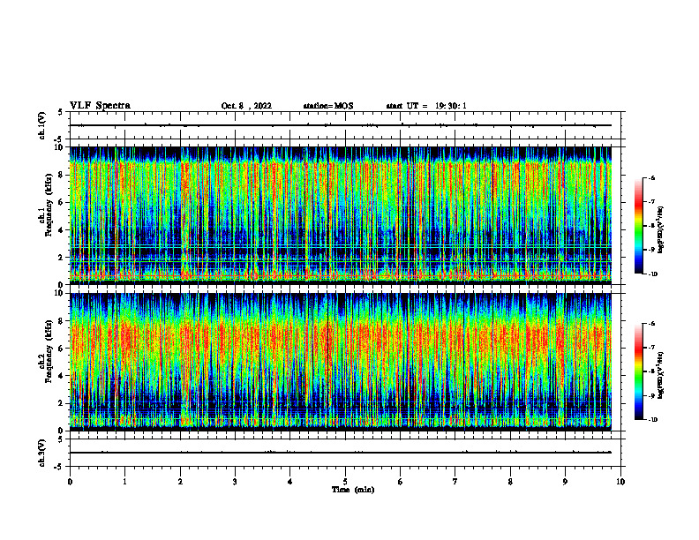Viewport: 699px width, 540px height.
Task: Click the time axis tick label "7"
Action: 455,482
